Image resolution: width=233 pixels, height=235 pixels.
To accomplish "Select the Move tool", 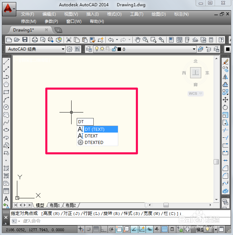I will [x=225, y=100].
